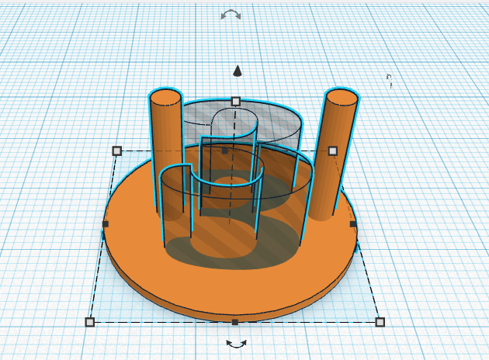This screenshot has width=489, height=360.
Task: Click the black midpoint handle on the back edge
Action: coord(225,151)
